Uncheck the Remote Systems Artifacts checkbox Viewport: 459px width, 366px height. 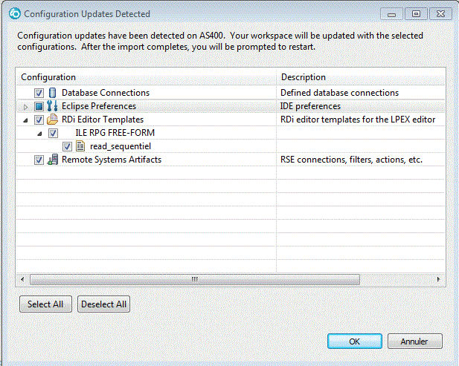tap(39, 160)
